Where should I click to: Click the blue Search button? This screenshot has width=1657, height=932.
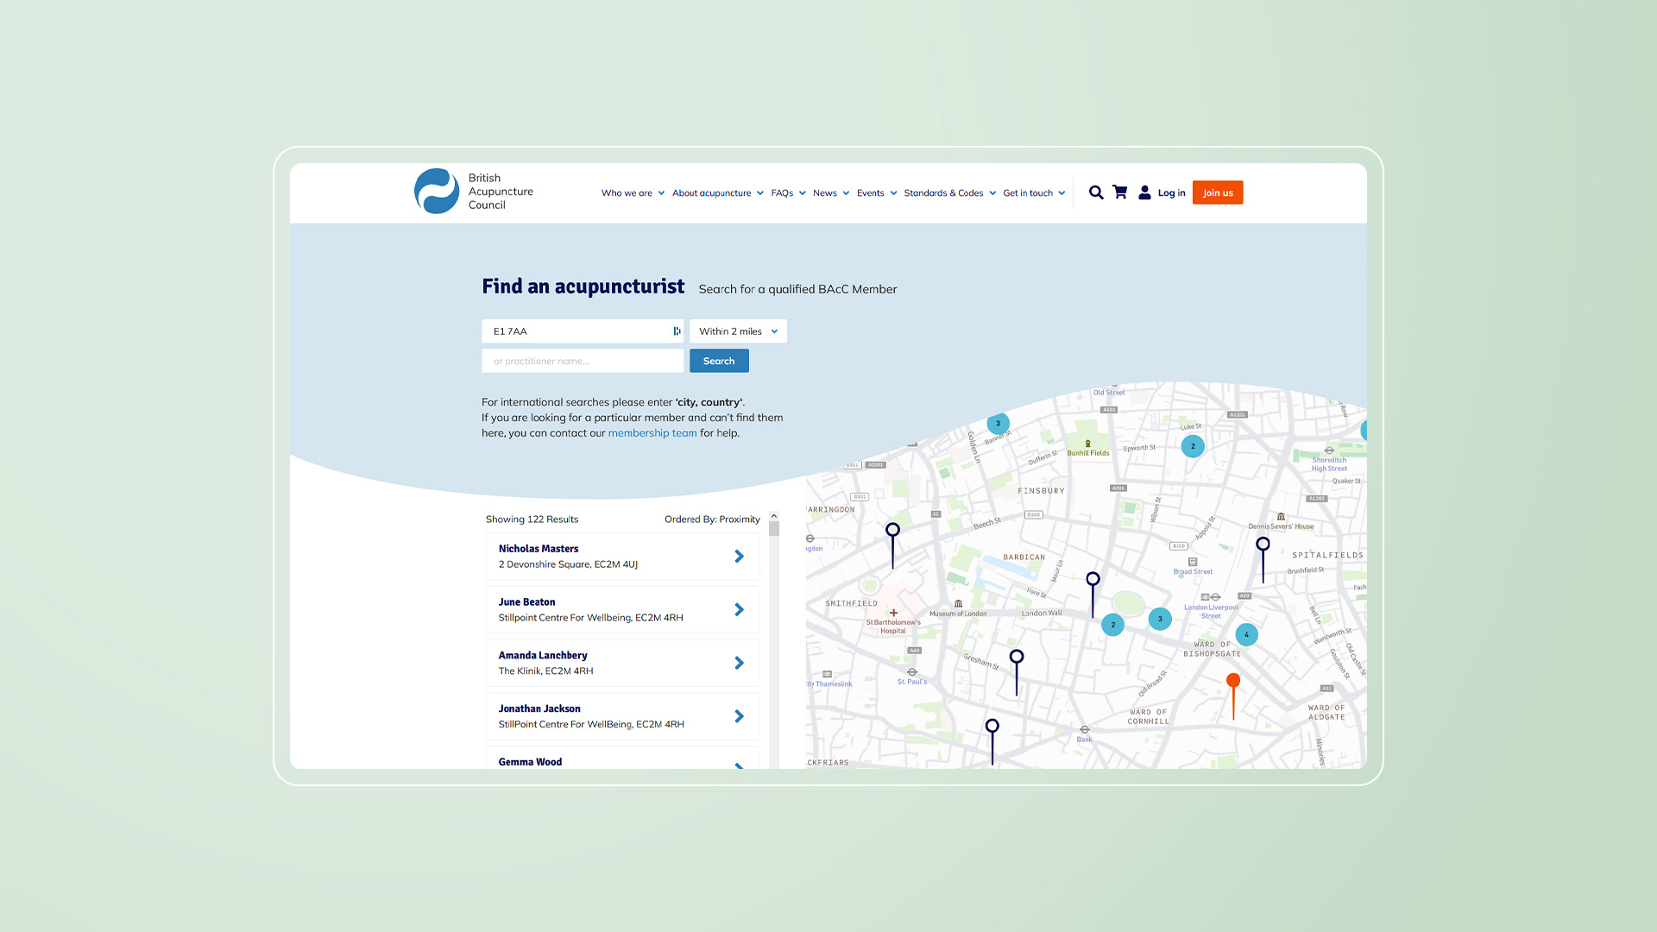point(719,361)
